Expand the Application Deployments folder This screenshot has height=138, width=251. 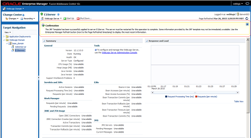click(x=4, y=36)
